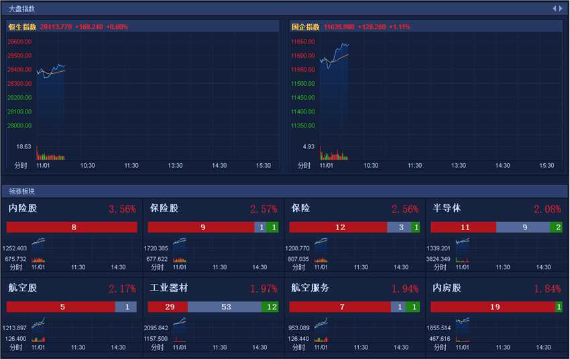Click the red bar showing 19 in 内房股

point(493,307)
